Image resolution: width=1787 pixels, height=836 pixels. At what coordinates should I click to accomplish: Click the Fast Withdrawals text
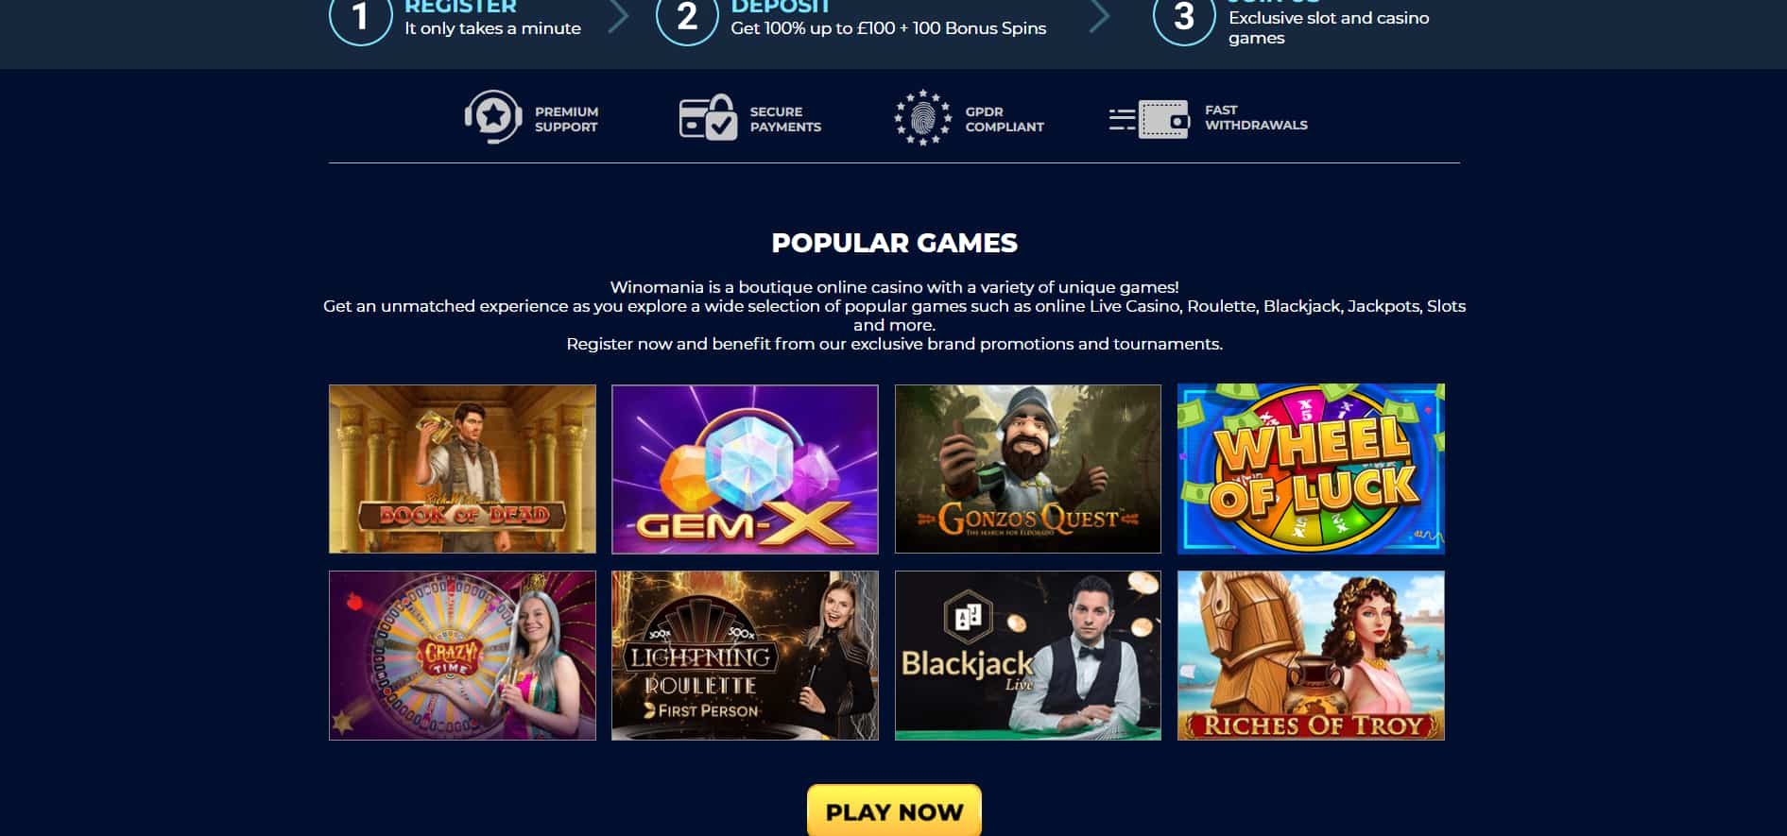pos(1256,117)
